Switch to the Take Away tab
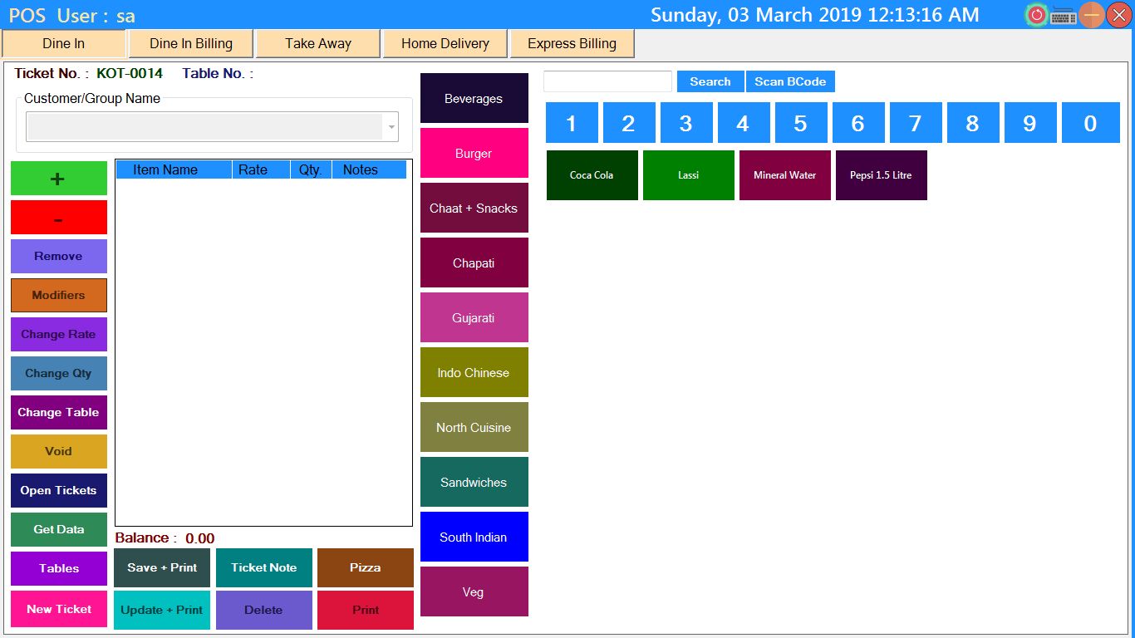The width and height of the screenshot is (1135, 638). point(318,44)
